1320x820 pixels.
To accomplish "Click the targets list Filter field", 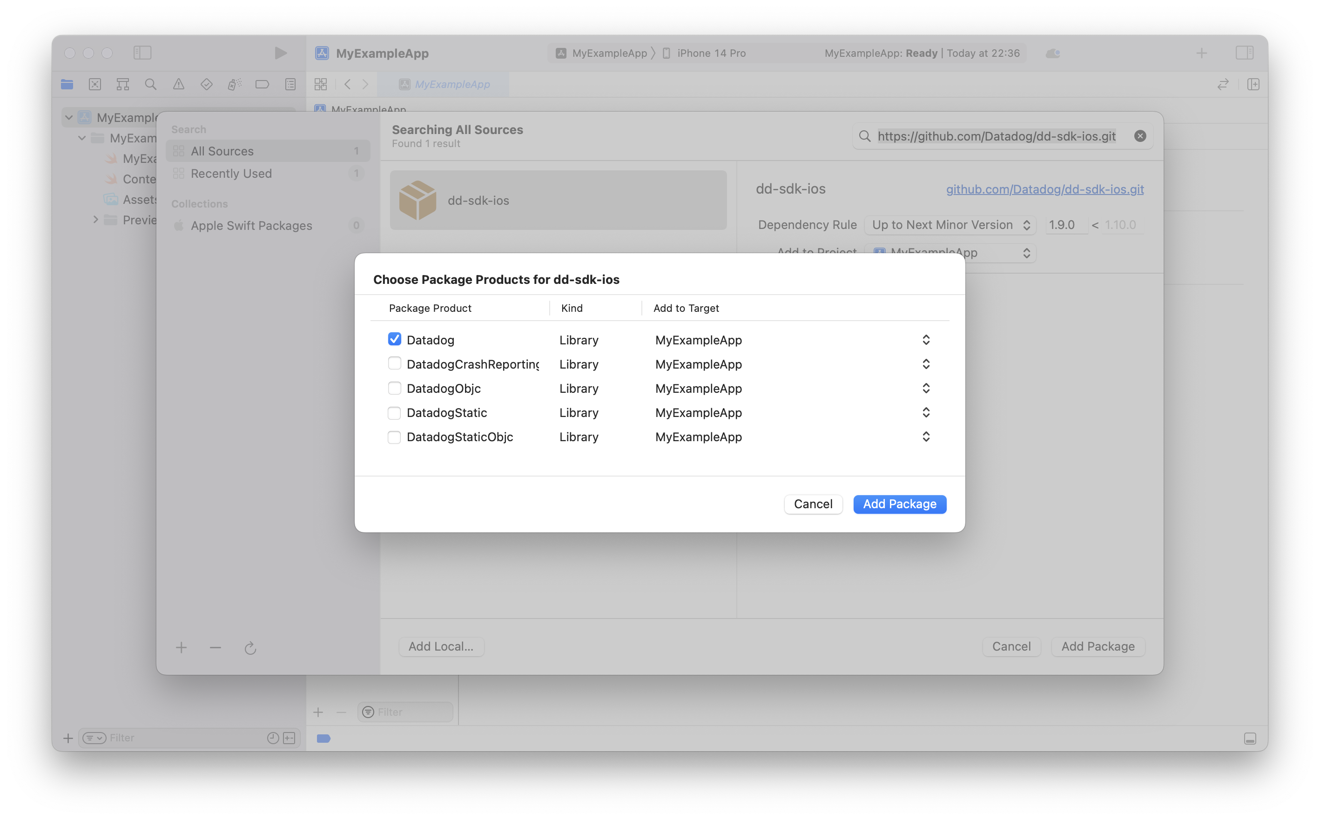I will [x=405, y=712].
